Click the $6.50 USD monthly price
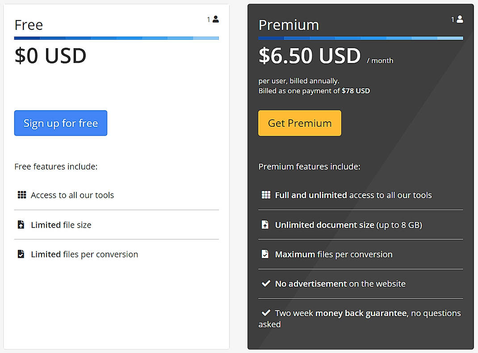The image size is (478, 353). [310, 55]
